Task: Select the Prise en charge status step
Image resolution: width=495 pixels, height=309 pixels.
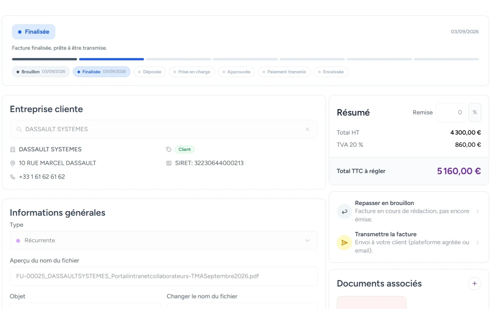Action: pyautogui.click(x=192, y=72)
